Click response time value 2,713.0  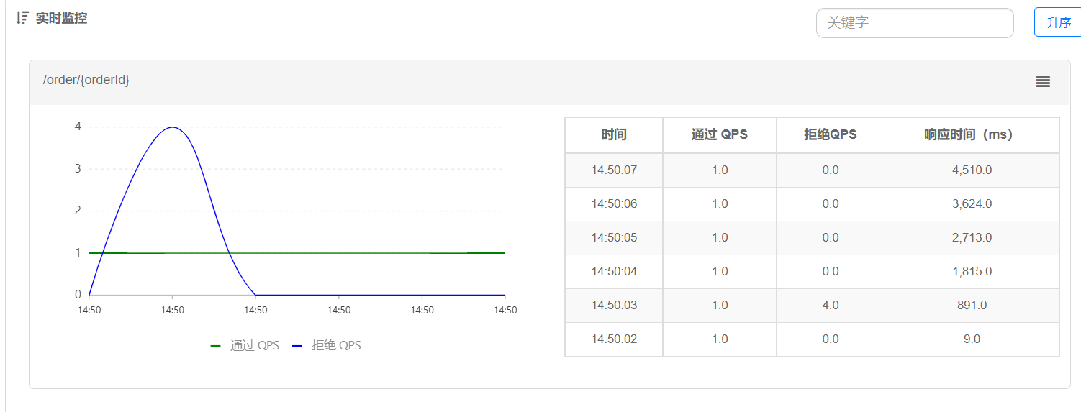tap(972, 238)
